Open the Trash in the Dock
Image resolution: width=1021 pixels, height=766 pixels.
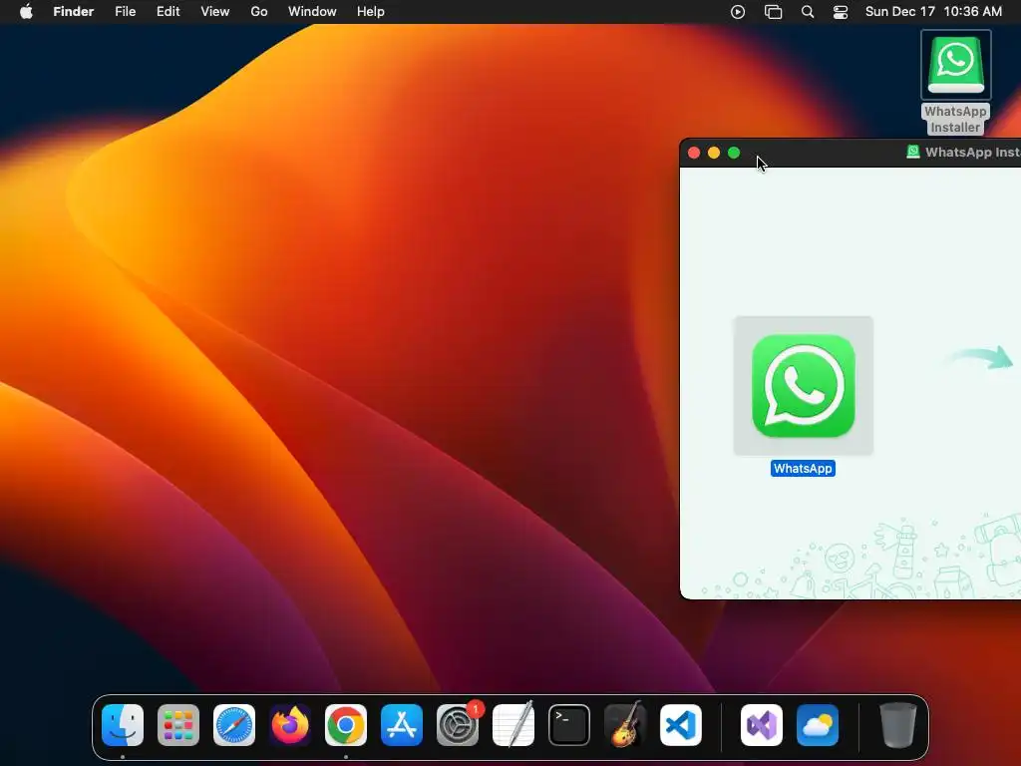coord(898,725)
